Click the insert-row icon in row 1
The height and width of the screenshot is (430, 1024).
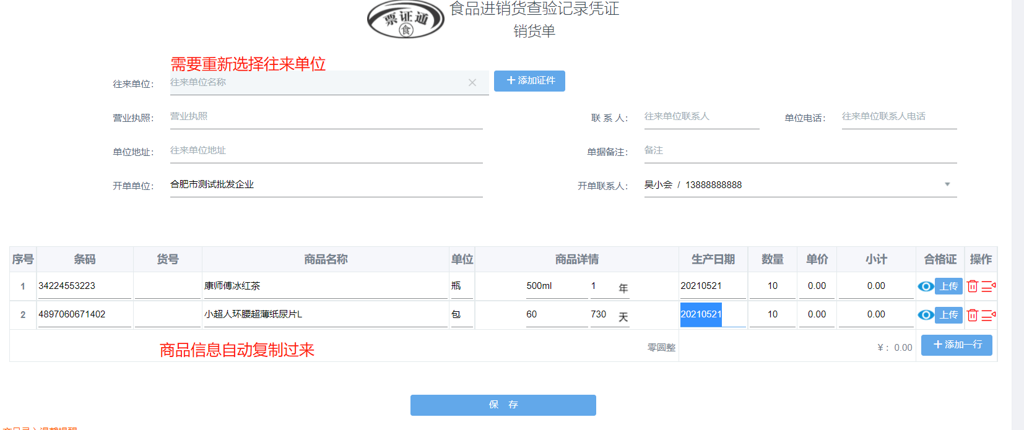click(988, 286)
